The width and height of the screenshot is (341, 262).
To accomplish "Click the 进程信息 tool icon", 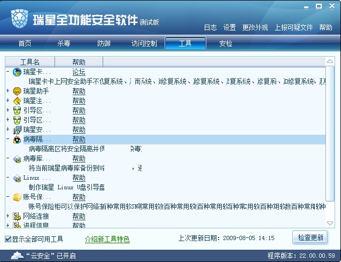I will [x=17, y=225].
